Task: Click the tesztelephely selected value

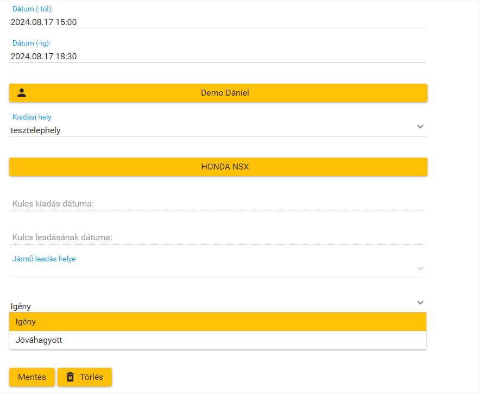Action: pos(36,130)
